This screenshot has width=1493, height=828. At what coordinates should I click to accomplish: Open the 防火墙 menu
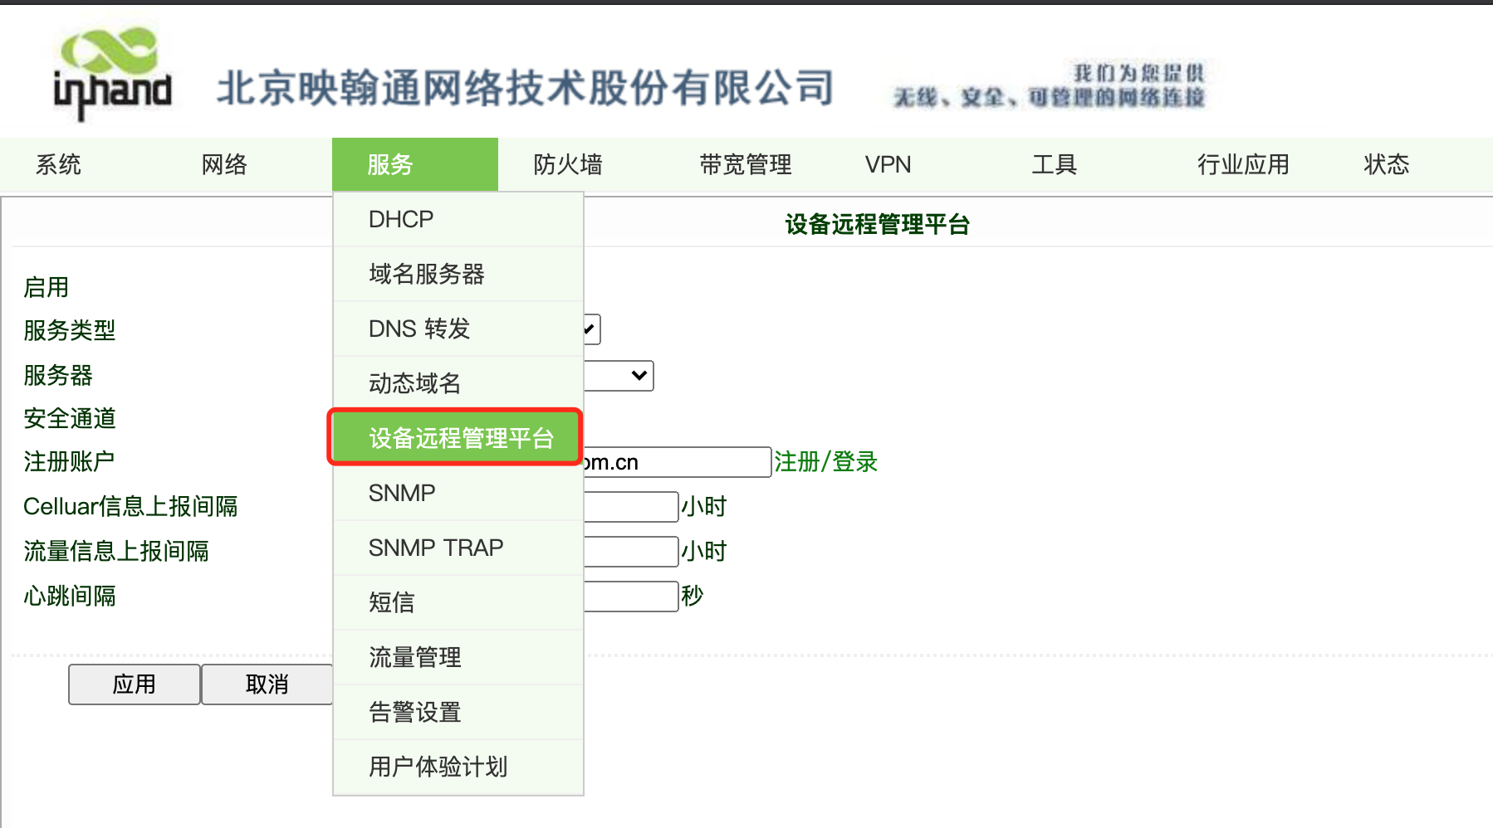568,164
